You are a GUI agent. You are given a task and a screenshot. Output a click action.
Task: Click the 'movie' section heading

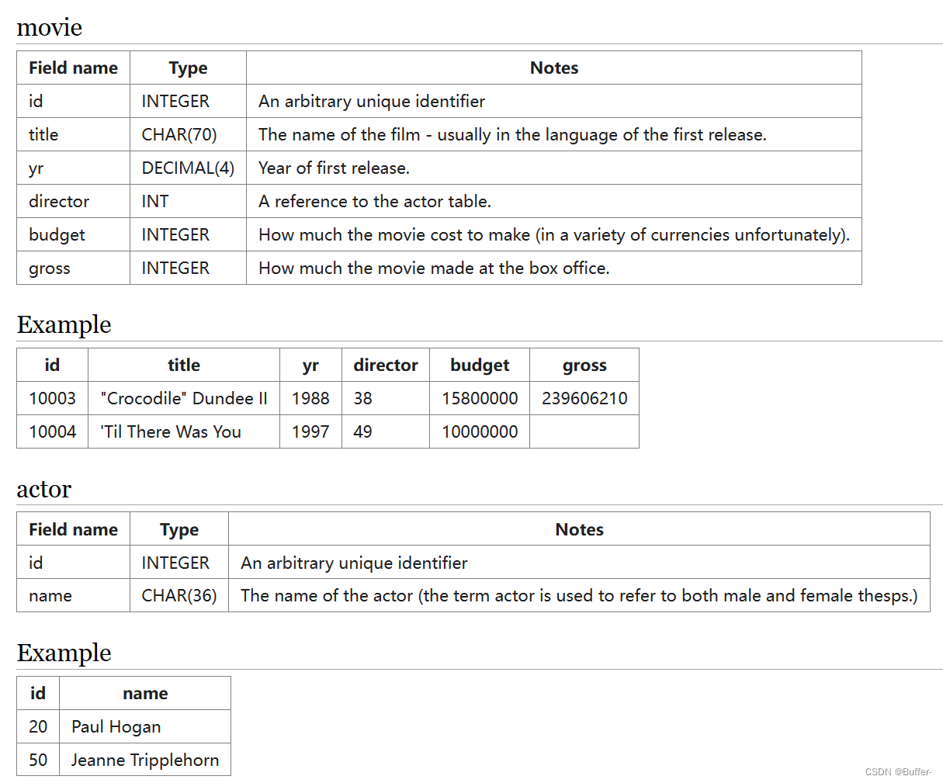(x=49, y=27)
